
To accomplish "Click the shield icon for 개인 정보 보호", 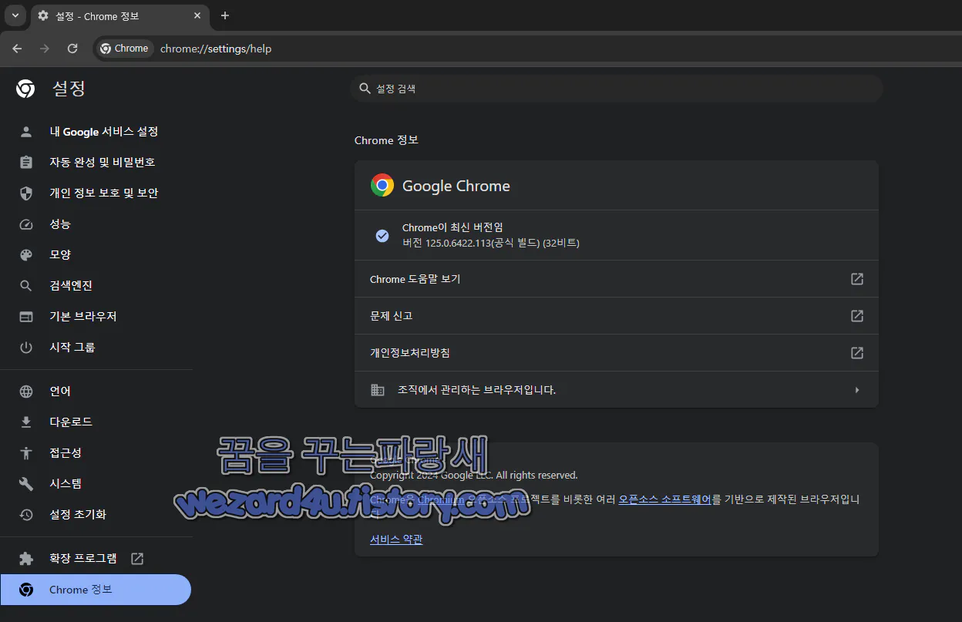I will 26,193.
